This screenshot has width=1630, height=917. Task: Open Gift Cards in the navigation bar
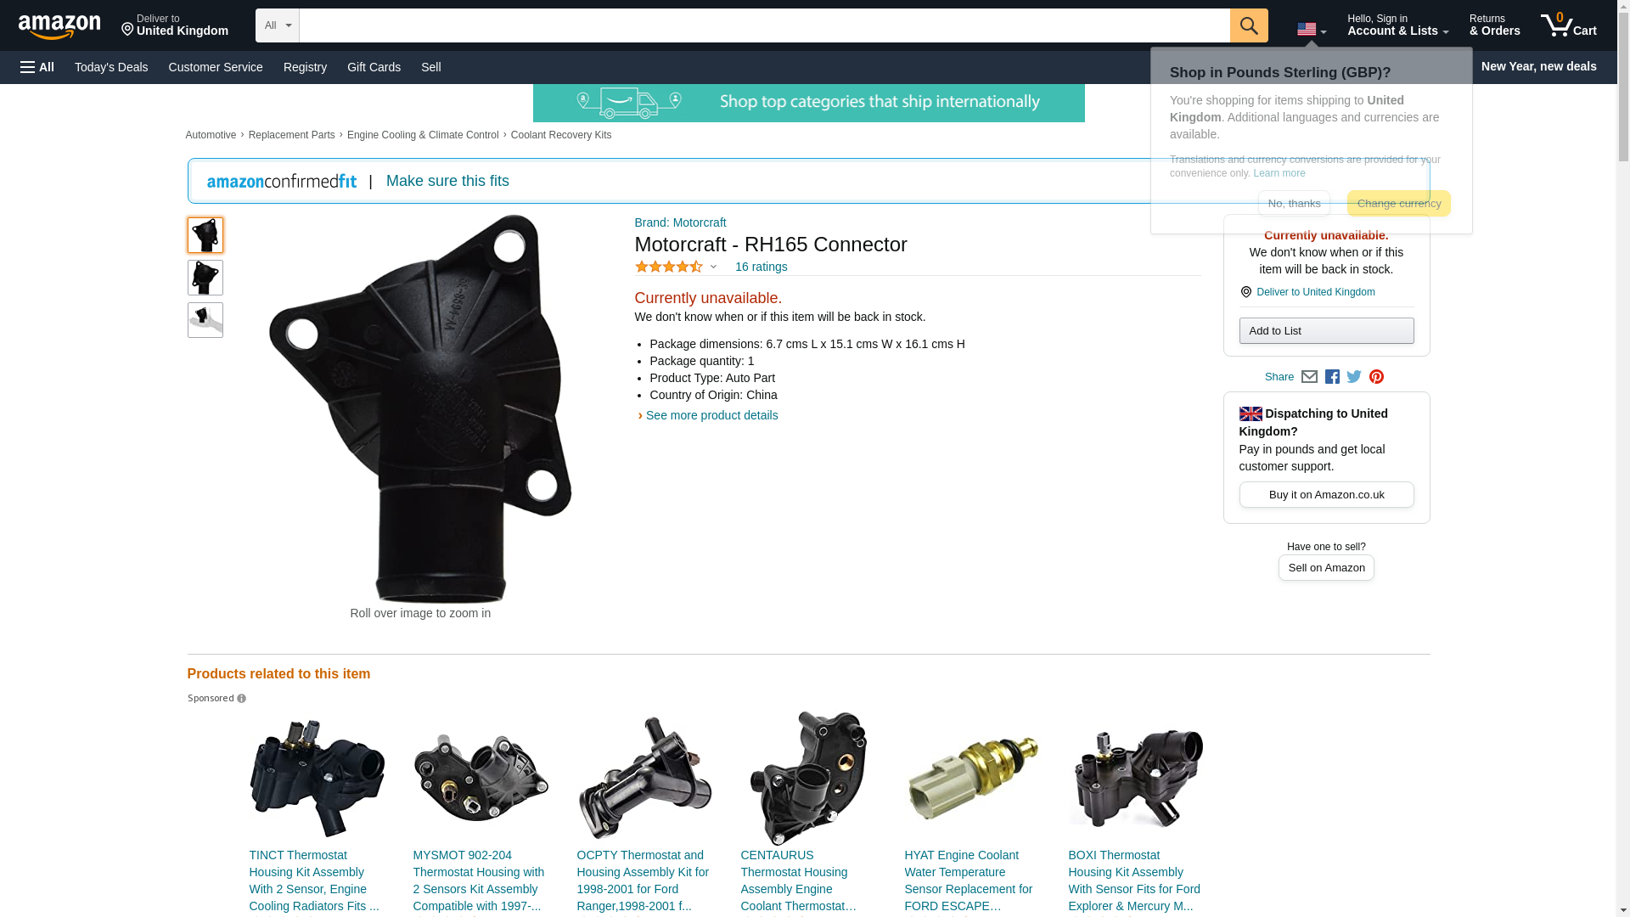pos(374,67)
